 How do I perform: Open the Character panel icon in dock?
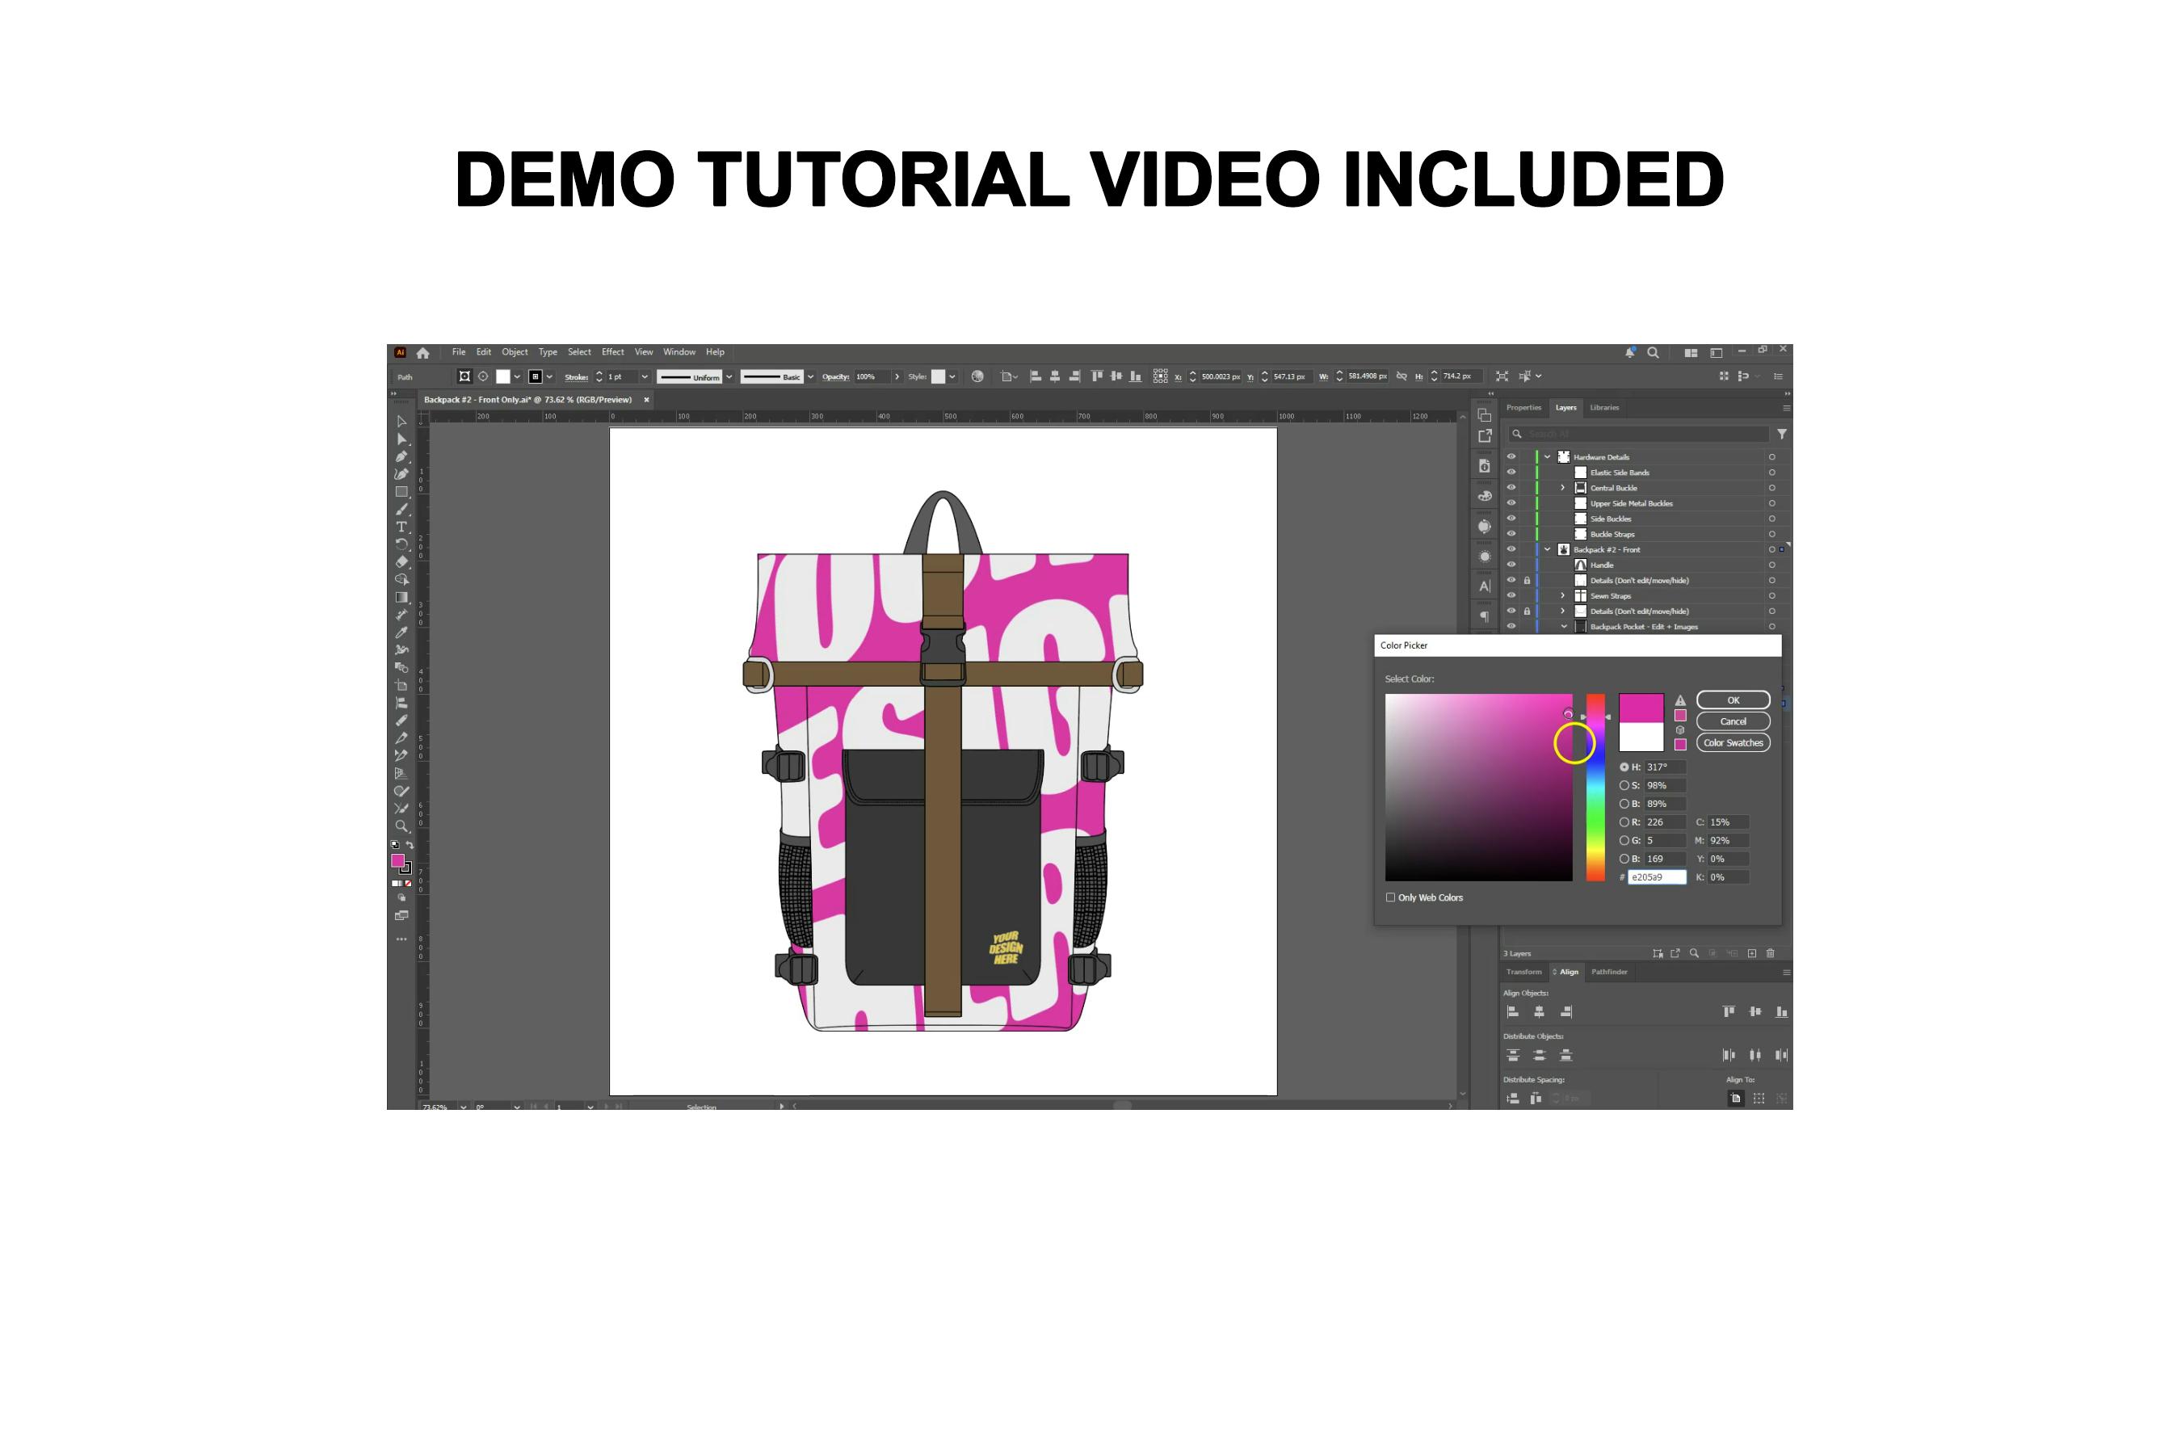click(x=1485, y=586)
